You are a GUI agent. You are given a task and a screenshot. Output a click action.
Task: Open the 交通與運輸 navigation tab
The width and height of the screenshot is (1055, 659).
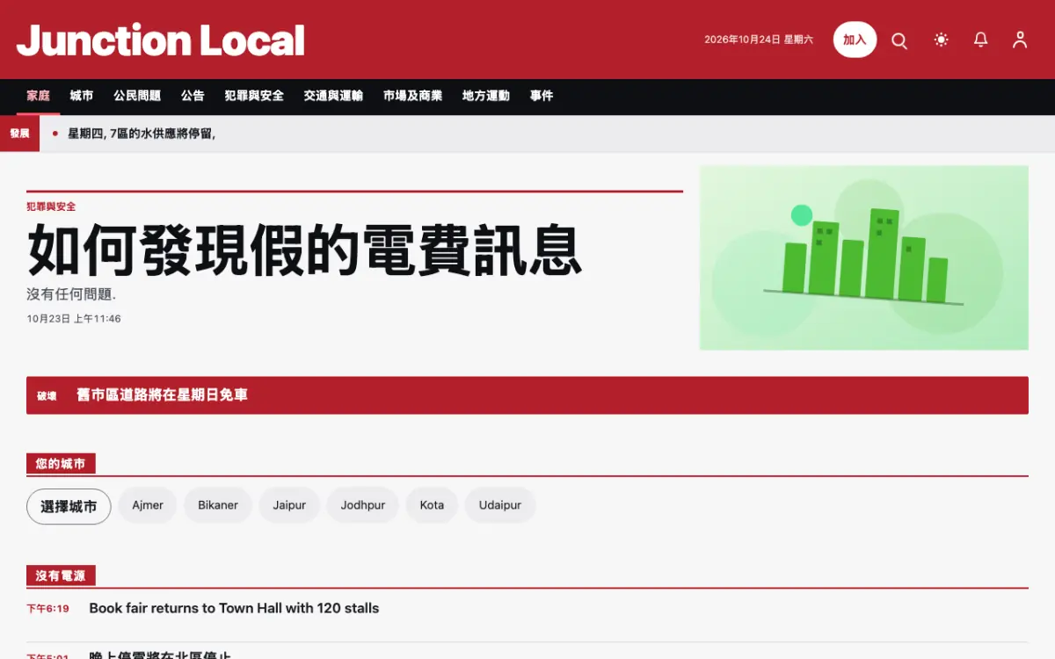pos(333,96)
